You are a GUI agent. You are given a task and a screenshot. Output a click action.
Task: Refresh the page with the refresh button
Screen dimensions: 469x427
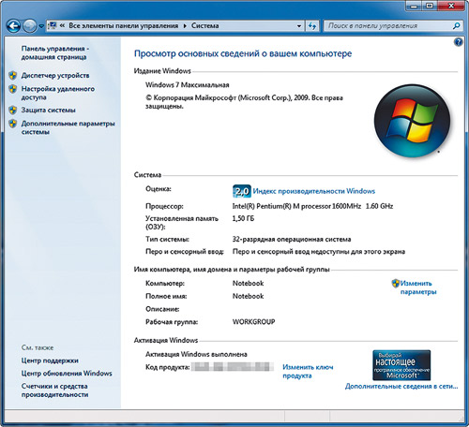(312, 26)
